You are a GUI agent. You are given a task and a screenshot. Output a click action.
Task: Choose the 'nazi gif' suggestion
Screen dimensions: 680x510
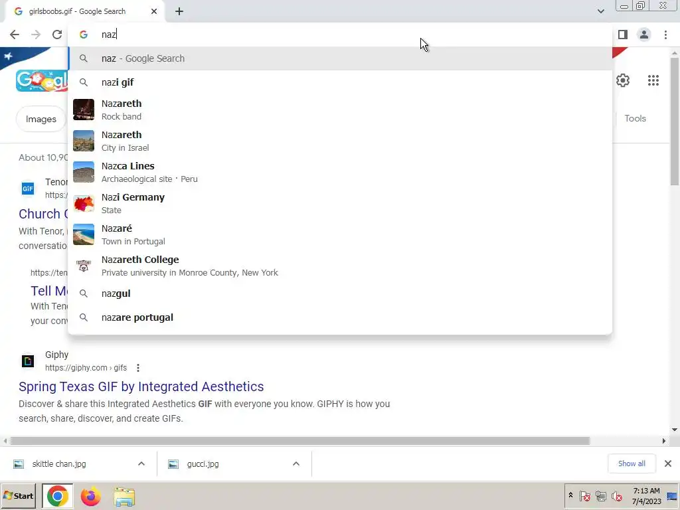(340, 82)
